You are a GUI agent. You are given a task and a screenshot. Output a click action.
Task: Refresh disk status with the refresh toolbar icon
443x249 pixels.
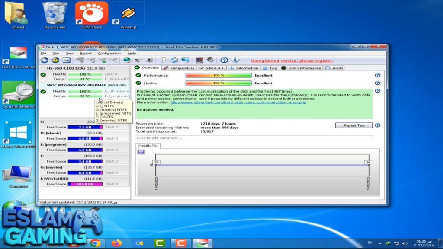pos(45,61)
